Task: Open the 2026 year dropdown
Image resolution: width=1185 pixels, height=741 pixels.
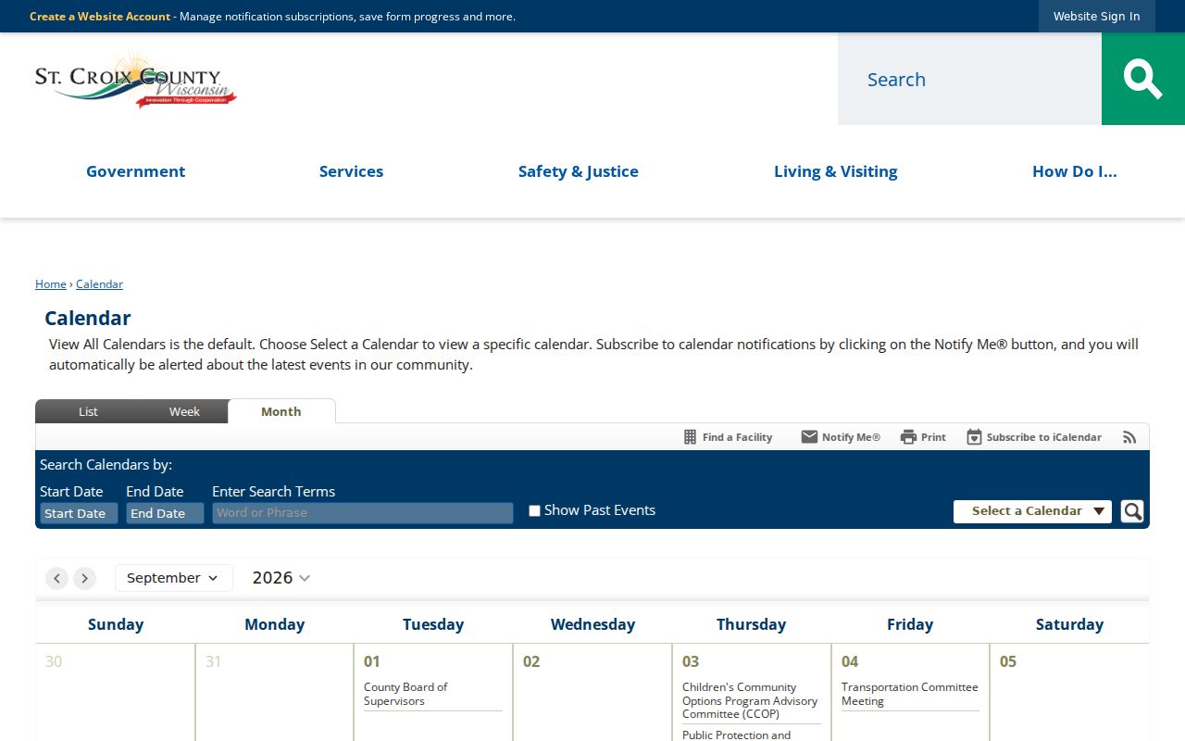Action: [x=281, y=578]
